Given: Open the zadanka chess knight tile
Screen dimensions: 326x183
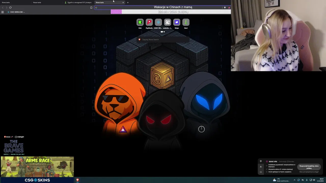Looking at the screenshot, I should (168, 22).
